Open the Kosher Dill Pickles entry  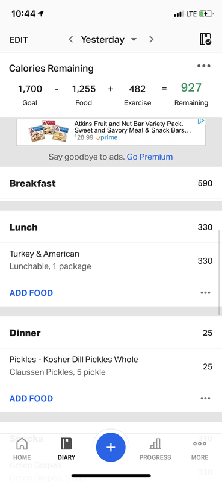click(x=111, y=366)
